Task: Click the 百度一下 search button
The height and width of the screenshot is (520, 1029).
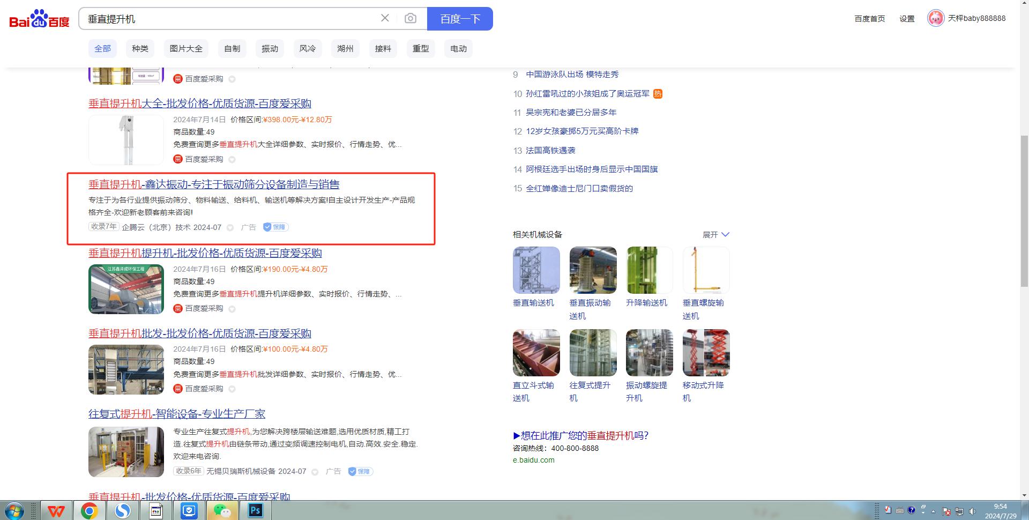Action: click(460, 19)
